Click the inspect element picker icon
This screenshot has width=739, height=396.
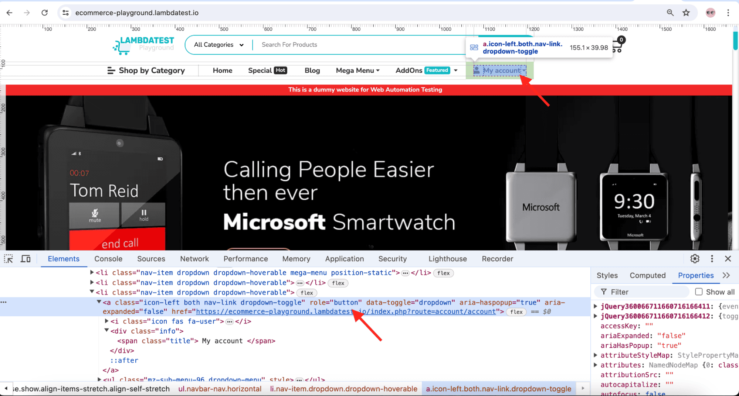(9, 259)
